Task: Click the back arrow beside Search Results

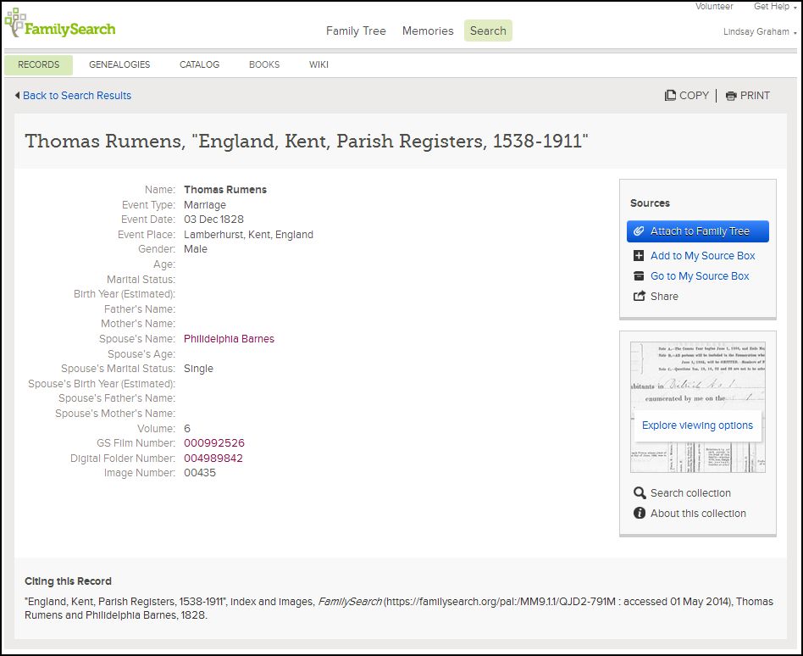Action: 18,95
